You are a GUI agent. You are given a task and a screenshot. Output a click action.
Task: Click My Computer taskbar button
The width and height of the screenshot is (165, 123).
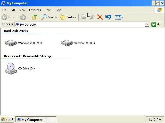pyautogui.click(x=36, y=119)
